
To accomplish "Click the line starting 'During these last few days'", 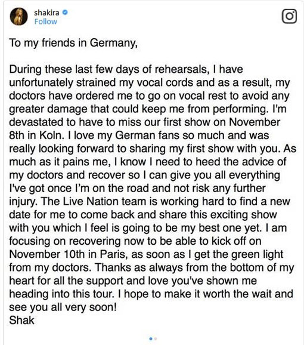I will coord(126,69).
